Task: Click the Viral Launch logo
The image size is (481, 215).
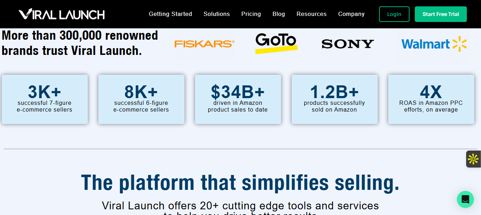Action: tap(62, 14)
